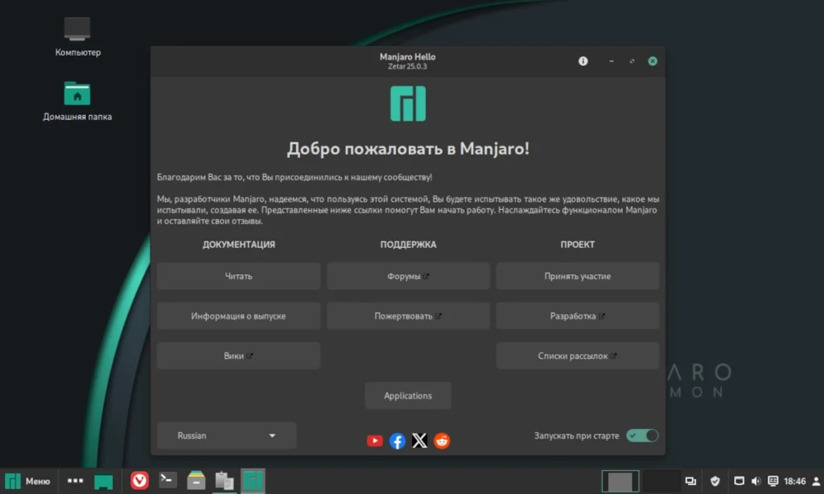This screenshot has width=824, height=494.
Task: Click the ПОДДЕРЖКА heading
Action: [x=408, y=245]
